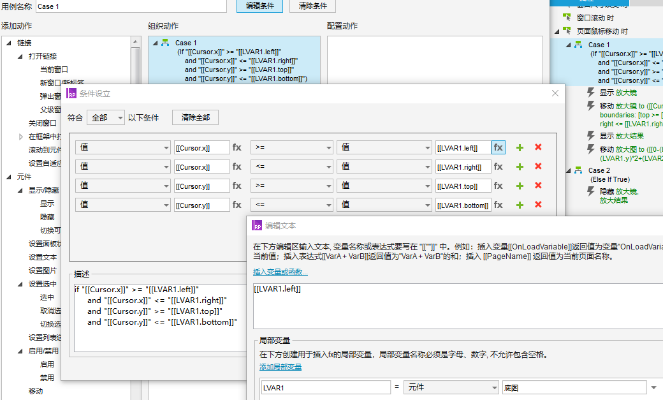Collapse the 链接 tree node

pyautogui.click(x=8, y=43)
